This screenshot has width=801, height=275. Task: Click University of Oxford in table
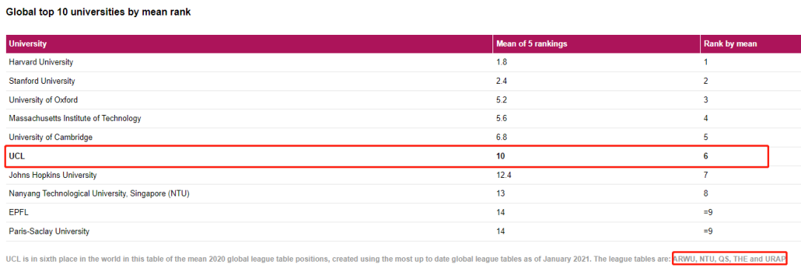(x=44, y=100)
